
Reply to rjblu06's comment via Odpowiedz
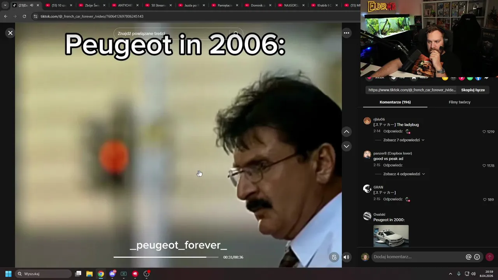pyautogui.click(x=393, y=131)
